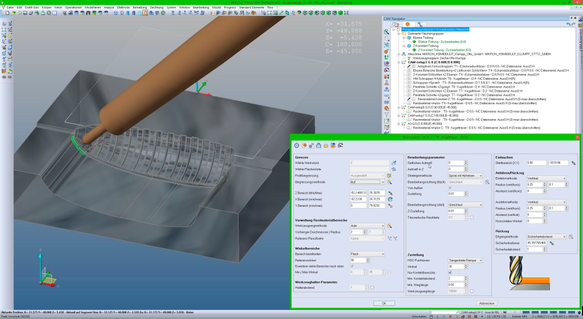
Task: Click the pick icon beside Z Bereich fields
Action: pyautogui.click(x=390, y=193)
